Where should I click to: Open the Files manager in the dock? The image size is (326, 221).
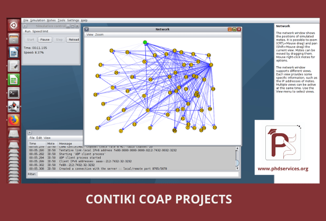pyautogui.click(x=14, y=39)
